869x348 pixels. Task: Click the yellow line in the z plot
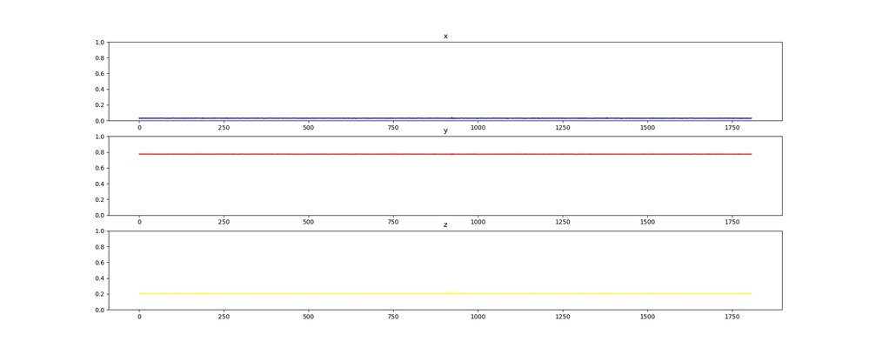(445, 293)
